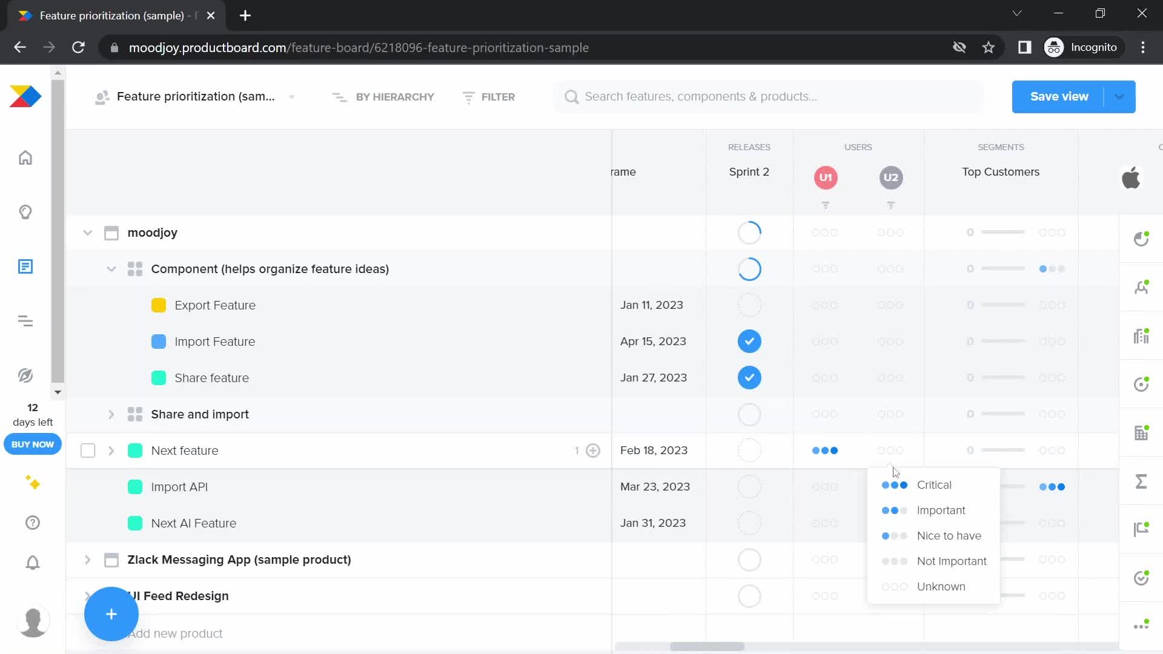The width and height of the screenshot is (1163, 654).
Task: Select Critical priority from dropdown menu
Action: coord(934,484)
